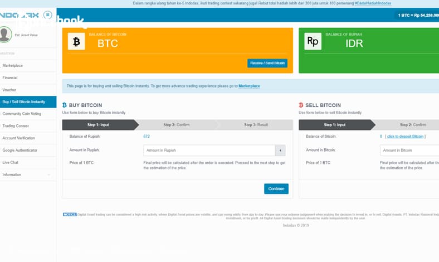439x262 pixels.
Task: Click the Receive / Send Bitcoin button
Action: [x=267, y=63]
